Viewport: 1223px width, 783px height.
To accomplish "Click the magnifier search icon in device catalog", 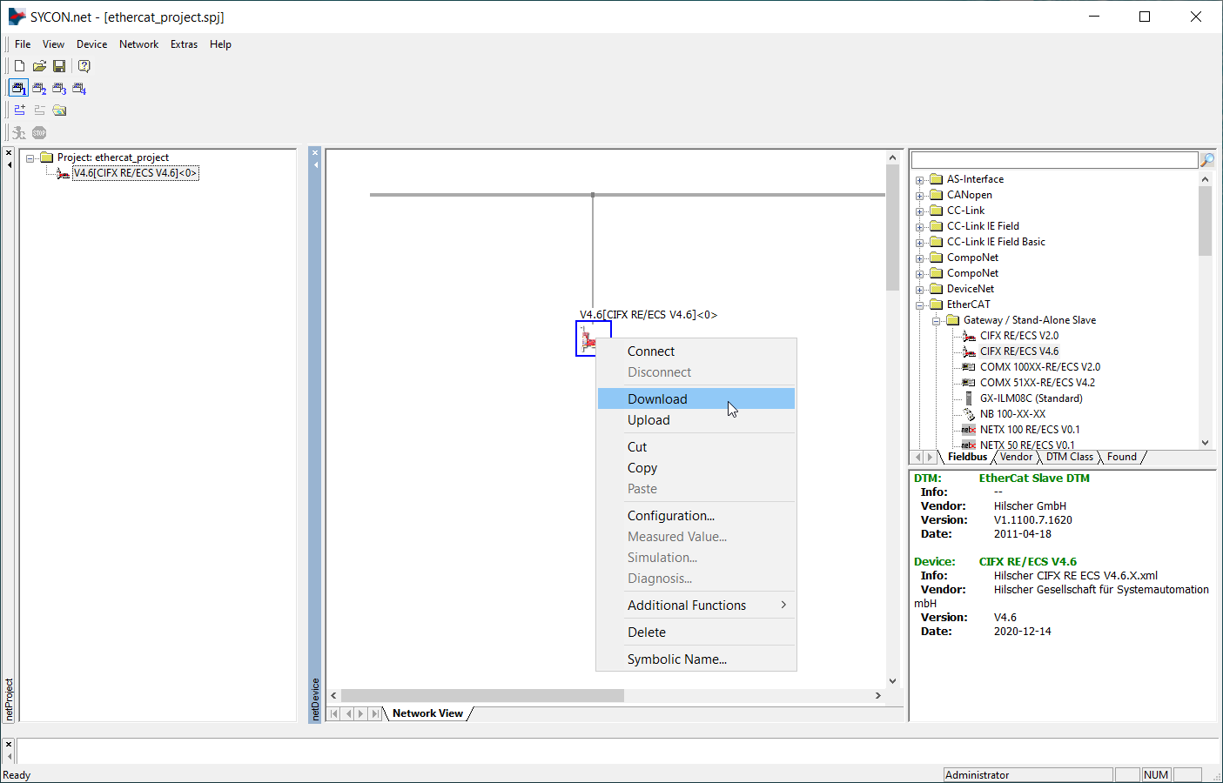I will coord(1207,160).
